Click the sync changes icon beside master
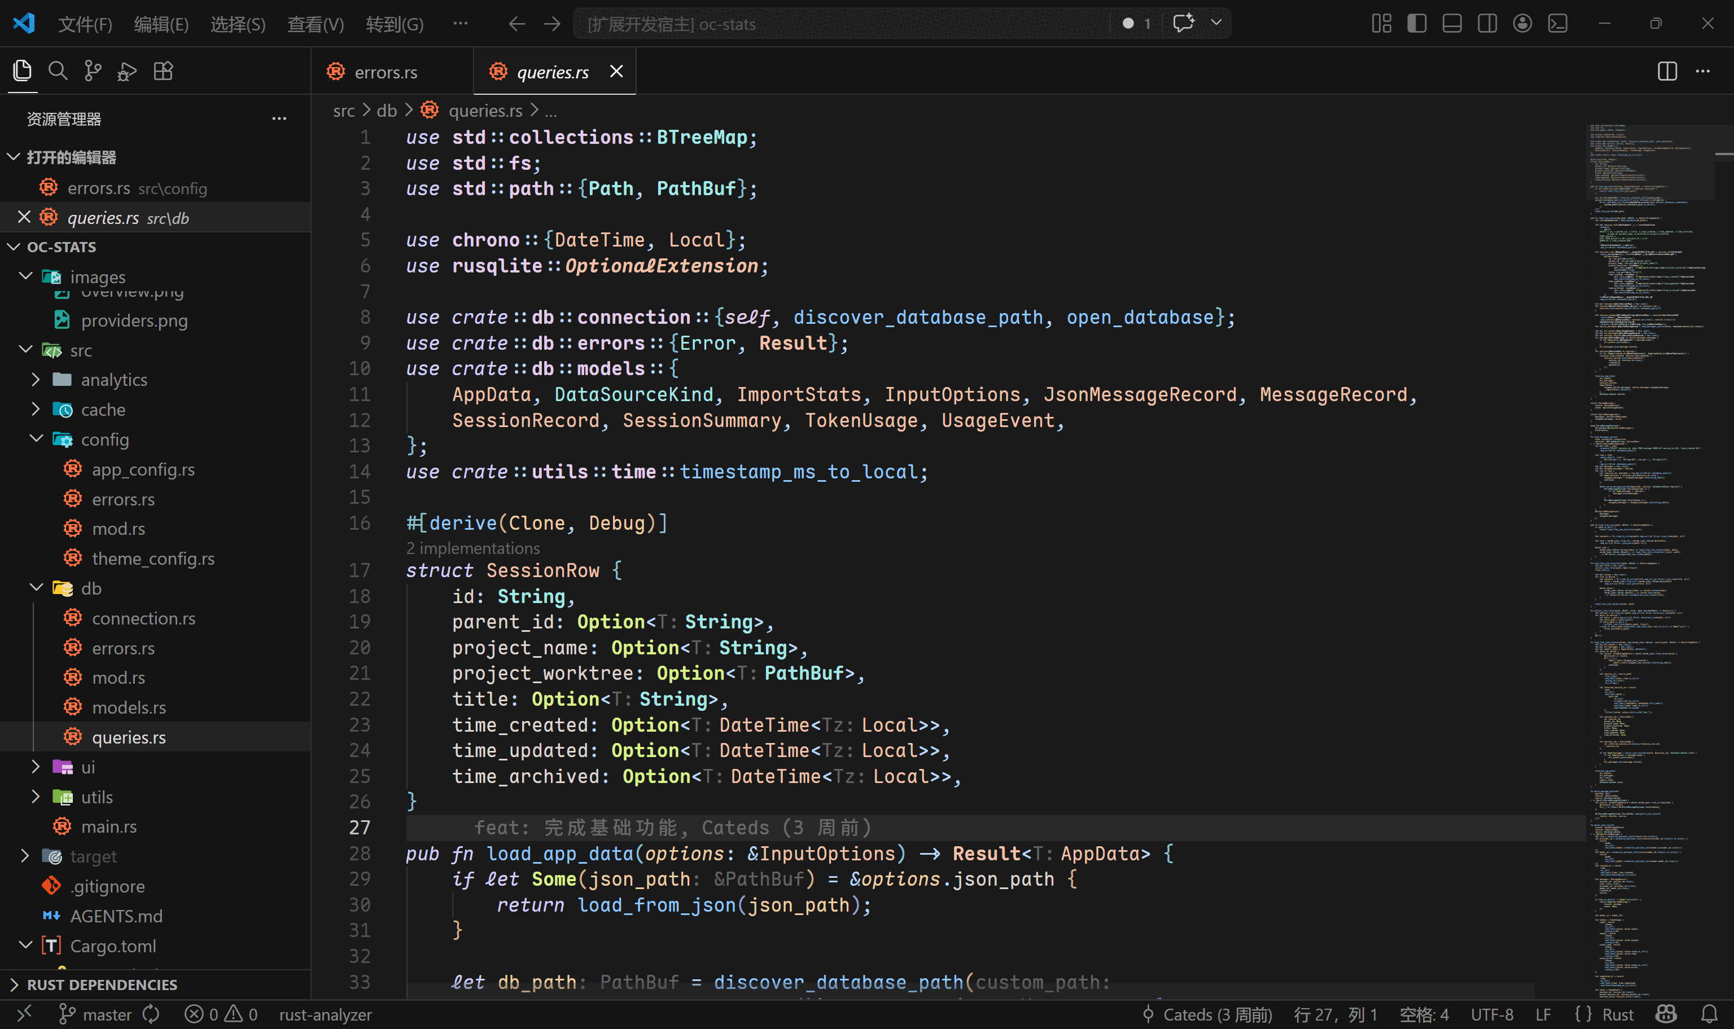1734x1029 pixels. [151, 1014]
